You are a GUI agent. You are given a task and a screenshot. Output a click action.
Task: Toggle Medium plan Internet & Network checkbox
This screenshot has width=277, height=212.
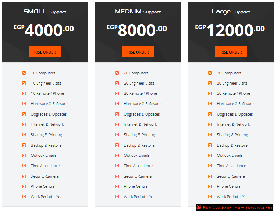117,124
